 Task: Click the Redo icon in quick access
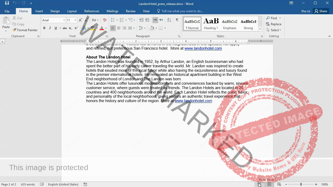coord(23,3)
